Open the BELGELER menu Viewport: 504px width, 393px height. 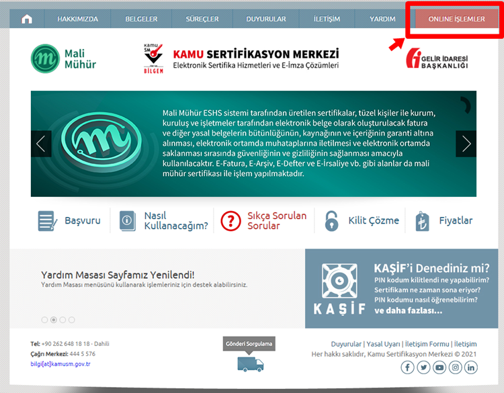tap(141, 19)
